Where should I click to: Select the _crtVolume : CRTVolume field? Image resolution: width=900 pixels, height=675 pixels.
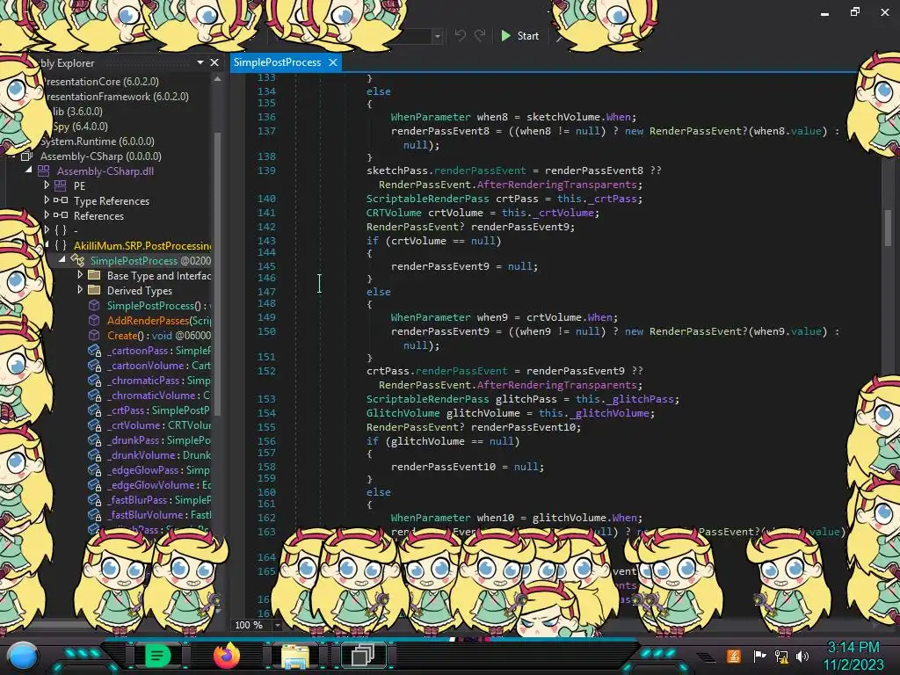coord(159,425)
